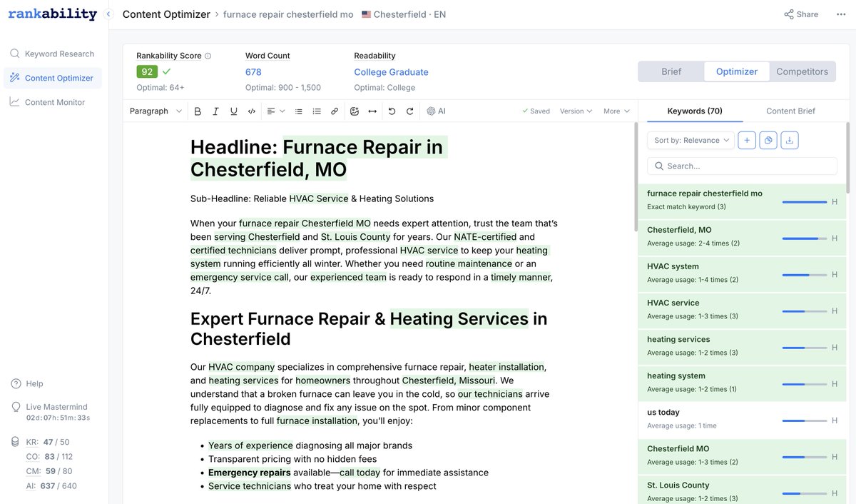Select the 'Chesterfield MO' keyword without comma
The width and height of the screenshot is (856, 504).
[x=742, y=455]
